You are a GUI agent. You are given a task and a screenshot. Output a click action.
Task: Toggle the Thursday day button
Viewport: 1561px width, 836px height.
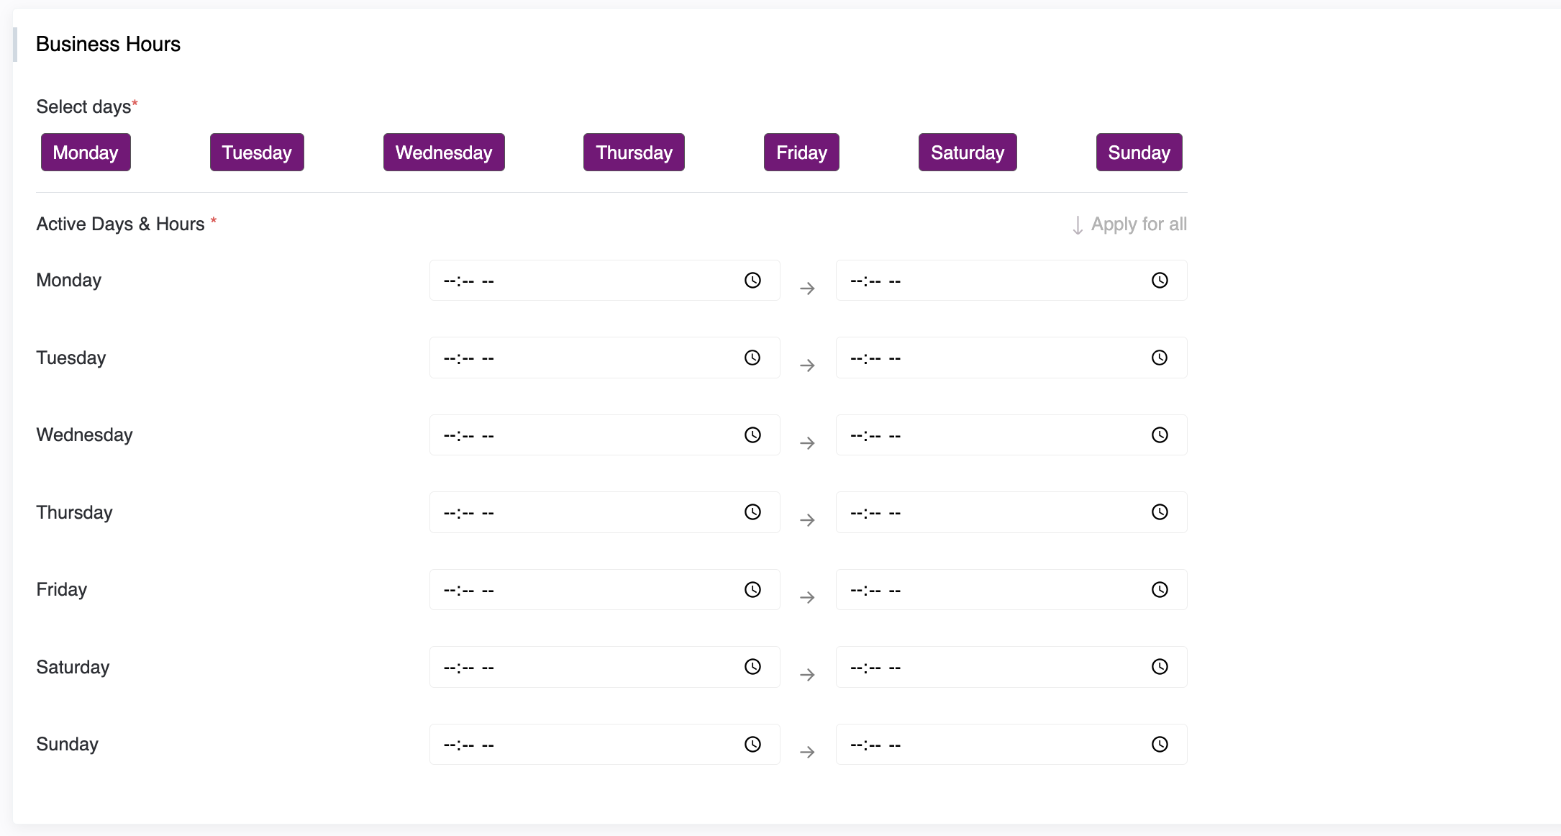click(634, 153)
